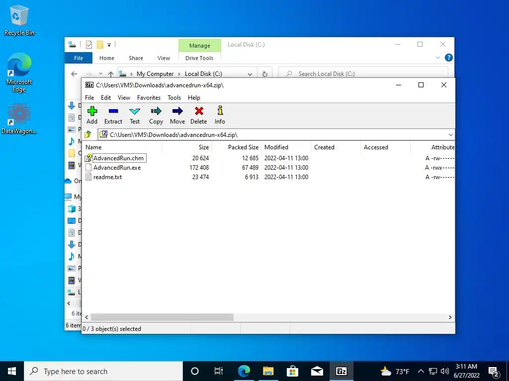Viewport: 509px width, 381px height.
Task: Open the 7-Zip Edit menu
Action: click(x=106, y=98)
